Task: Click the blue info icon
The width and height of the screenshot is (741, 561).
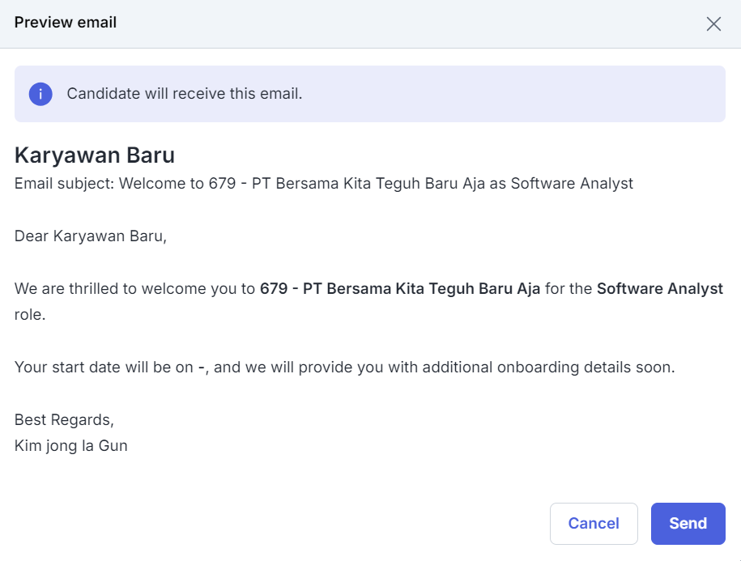Action: [x=40, y=94]
